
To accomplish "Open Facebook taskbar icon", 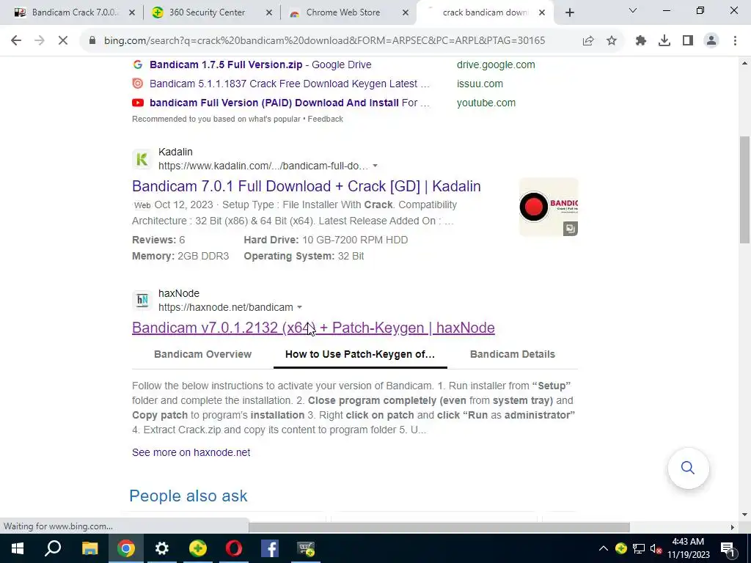I will (x=270, y=548).
